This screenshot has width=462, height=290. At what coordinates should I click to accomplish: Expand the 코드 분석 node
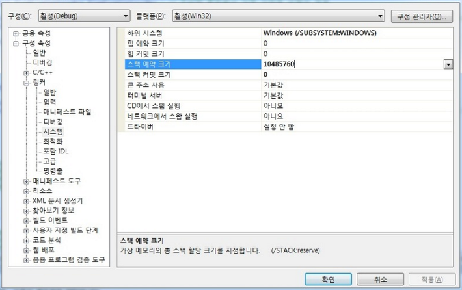(27, 241)
